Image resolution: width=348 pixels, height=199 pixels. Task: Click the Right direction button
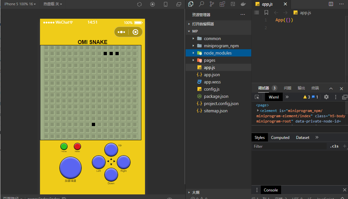point(124,162)
